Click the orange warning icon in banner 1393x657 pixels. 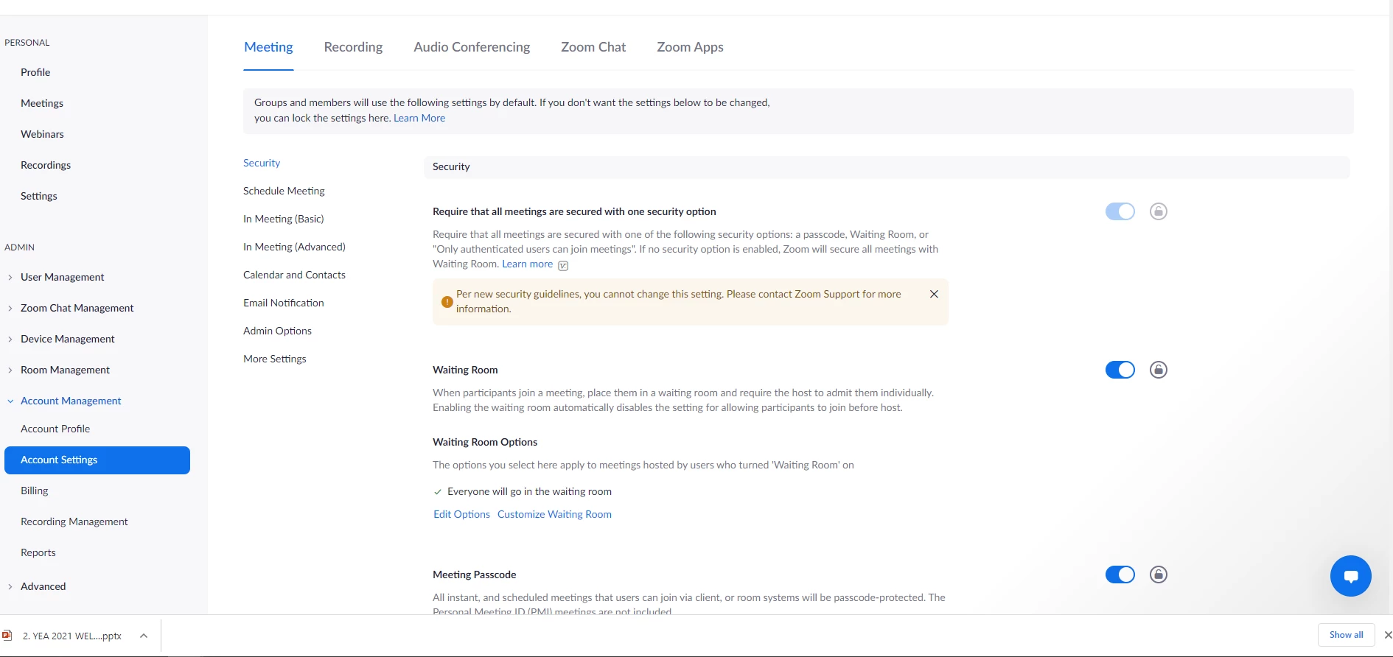tap(447, 302)
